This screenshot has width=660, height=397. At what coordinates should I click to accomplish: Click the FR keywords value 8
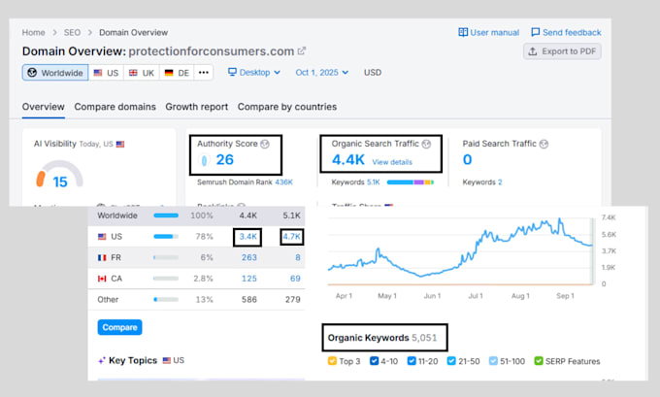coord(298,257)
